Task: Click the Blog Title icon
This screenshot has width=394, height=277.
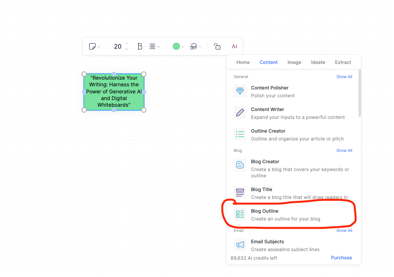Action: (x=240, y=192)
